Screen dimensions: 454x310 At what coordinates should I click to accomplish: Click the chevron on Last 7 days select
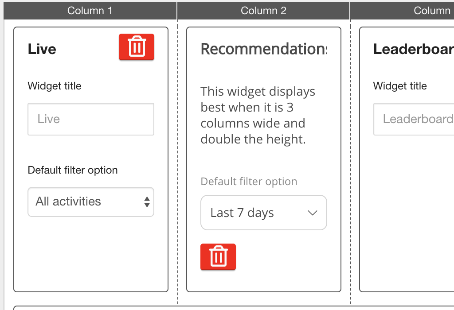313,213
